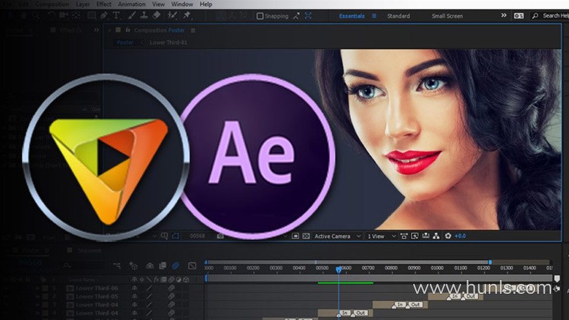Switch to the Small Screen workspace
The height and width of the screenshot is (320, 569).
(x=447, y=16)
